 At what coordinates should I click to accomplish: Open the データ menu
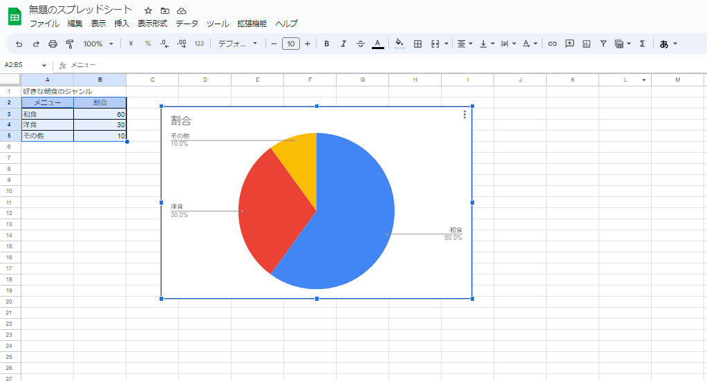(x=187, y=24)
